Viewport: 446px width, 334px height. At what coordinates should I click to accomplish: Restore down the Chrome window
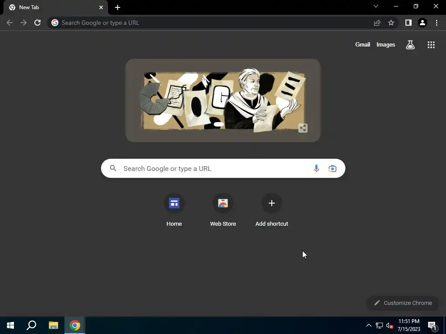tap(416, 6)
